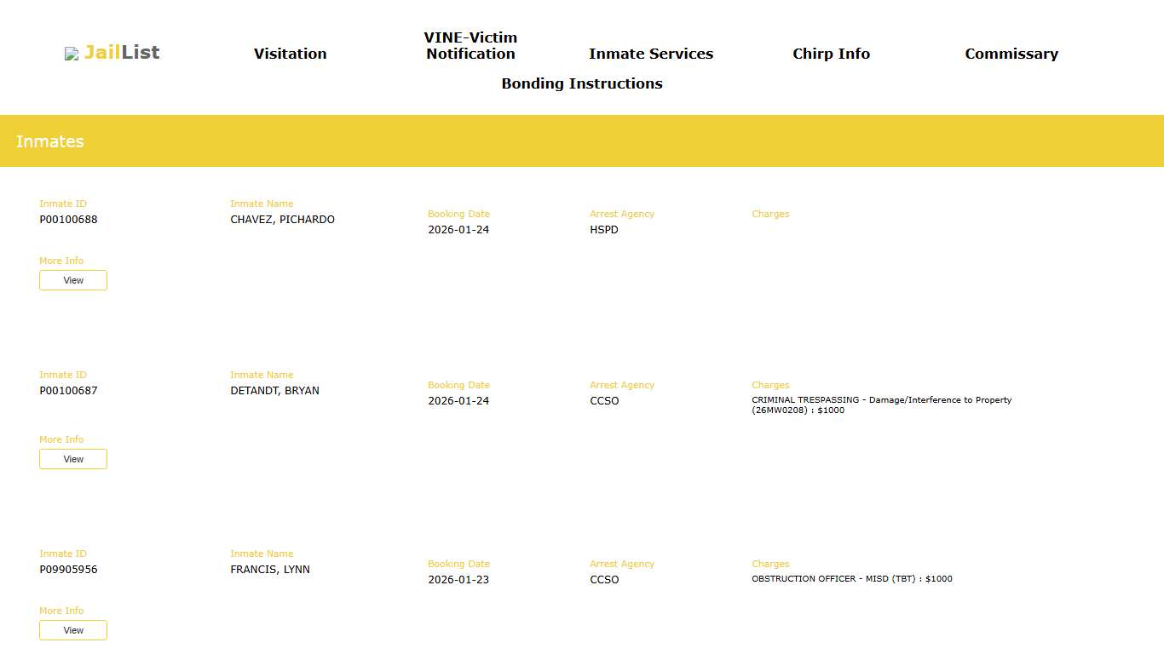Click the broken JailList logo image

click(x=72, y=54)
